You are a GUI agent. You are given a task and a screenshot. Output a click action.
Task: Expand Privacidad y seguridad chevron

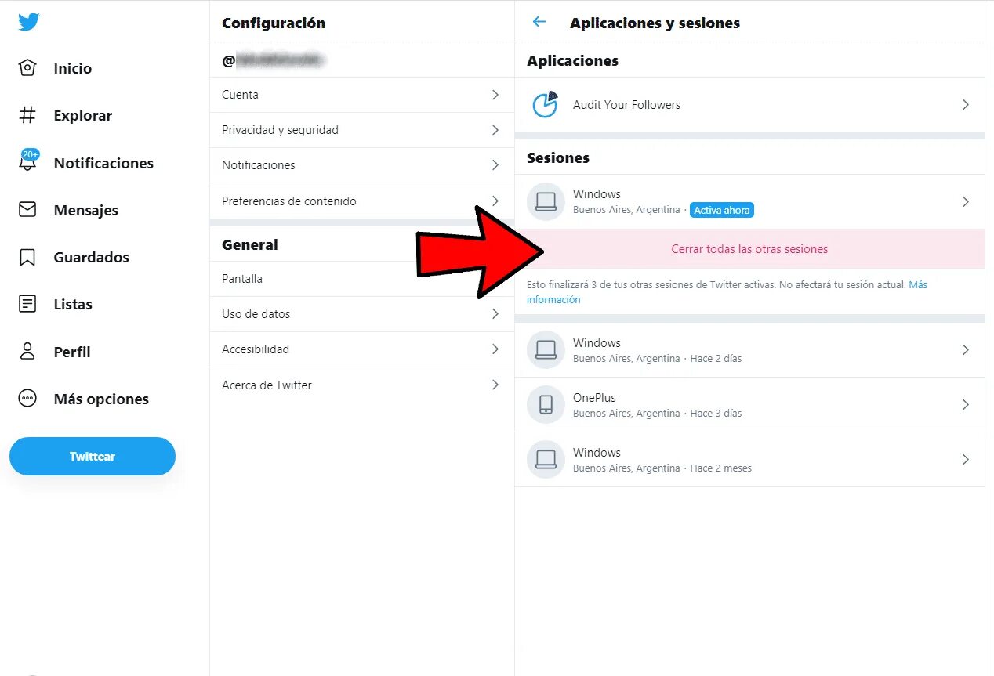(495, 130)
